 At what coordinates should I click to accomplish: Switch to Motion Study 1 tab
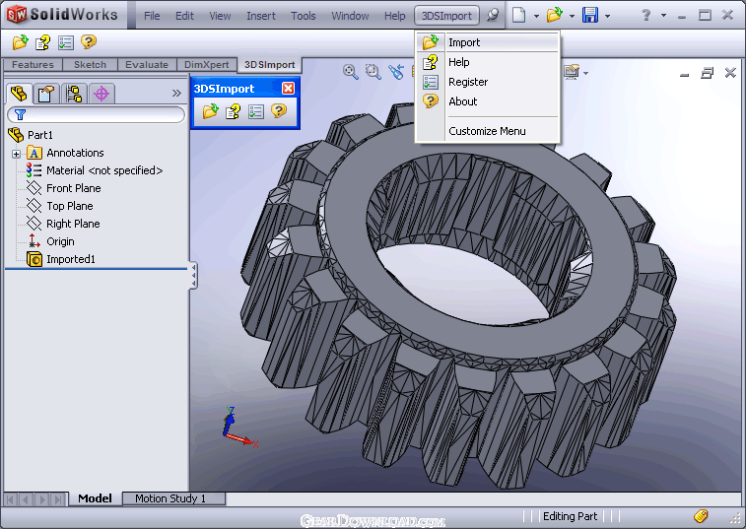click(x=170, y=498)
